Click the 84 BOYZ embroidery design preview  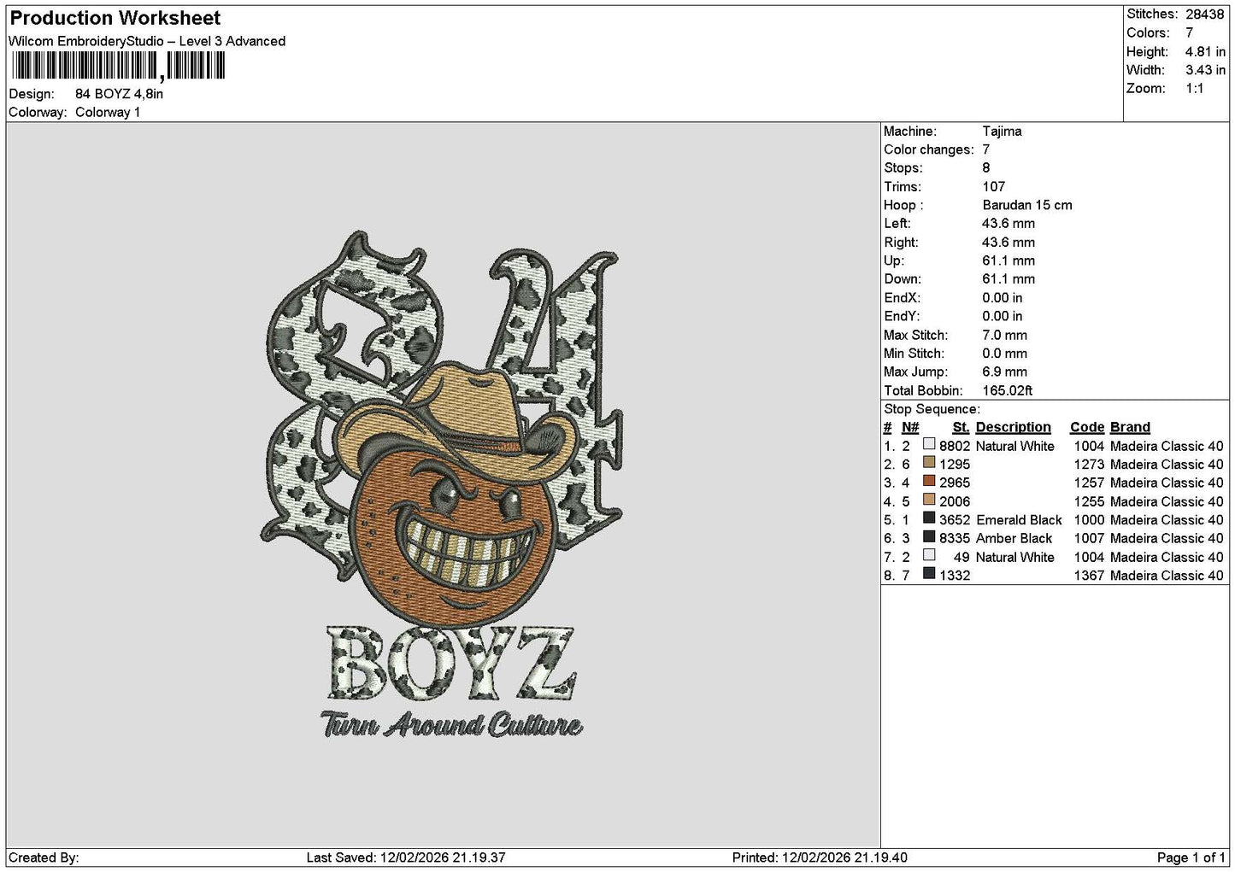[x=444, y=485]
